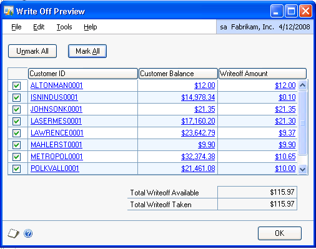The width and height of the screenshot is (316, 249).
Task: Open customer link ISNINDUS0001
Action: (x=54, y=97)
